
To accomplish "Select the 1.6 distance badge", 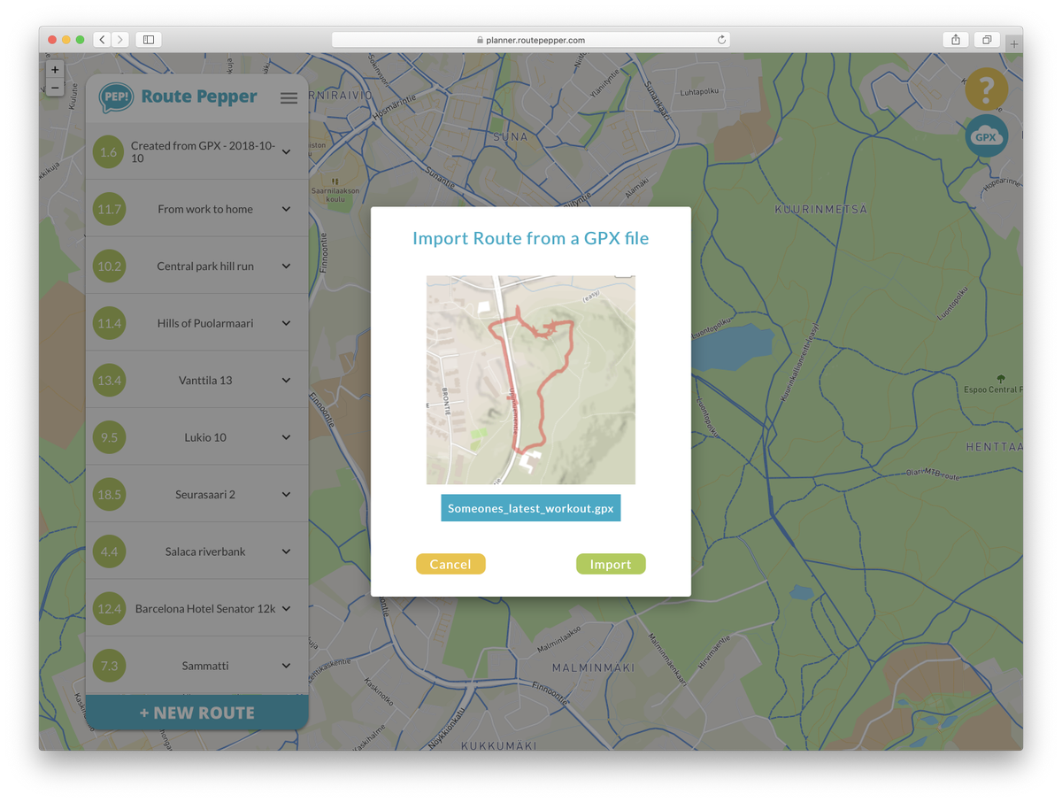I will coord(109,152).
